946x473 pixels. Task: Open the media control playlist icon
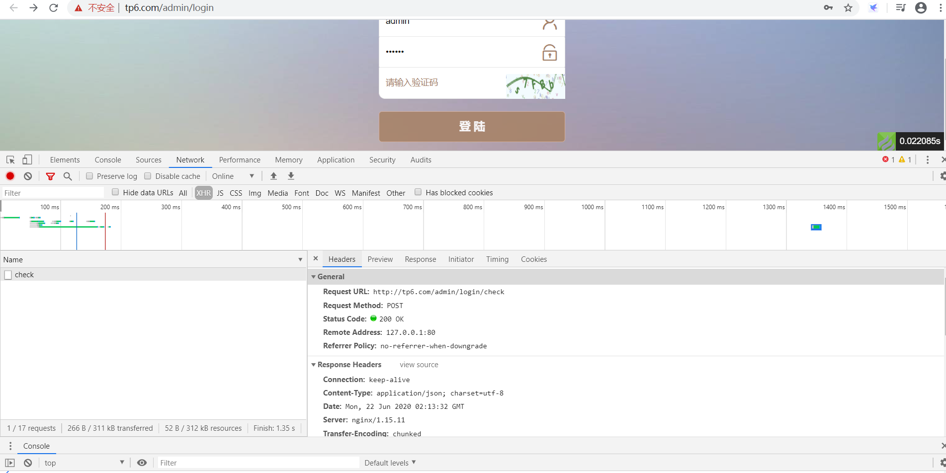click(900, 8)
